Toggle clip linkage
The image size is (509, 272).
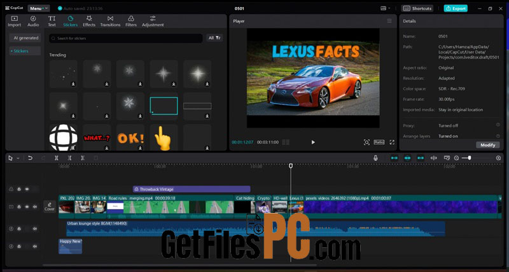(x=421, y=158)
